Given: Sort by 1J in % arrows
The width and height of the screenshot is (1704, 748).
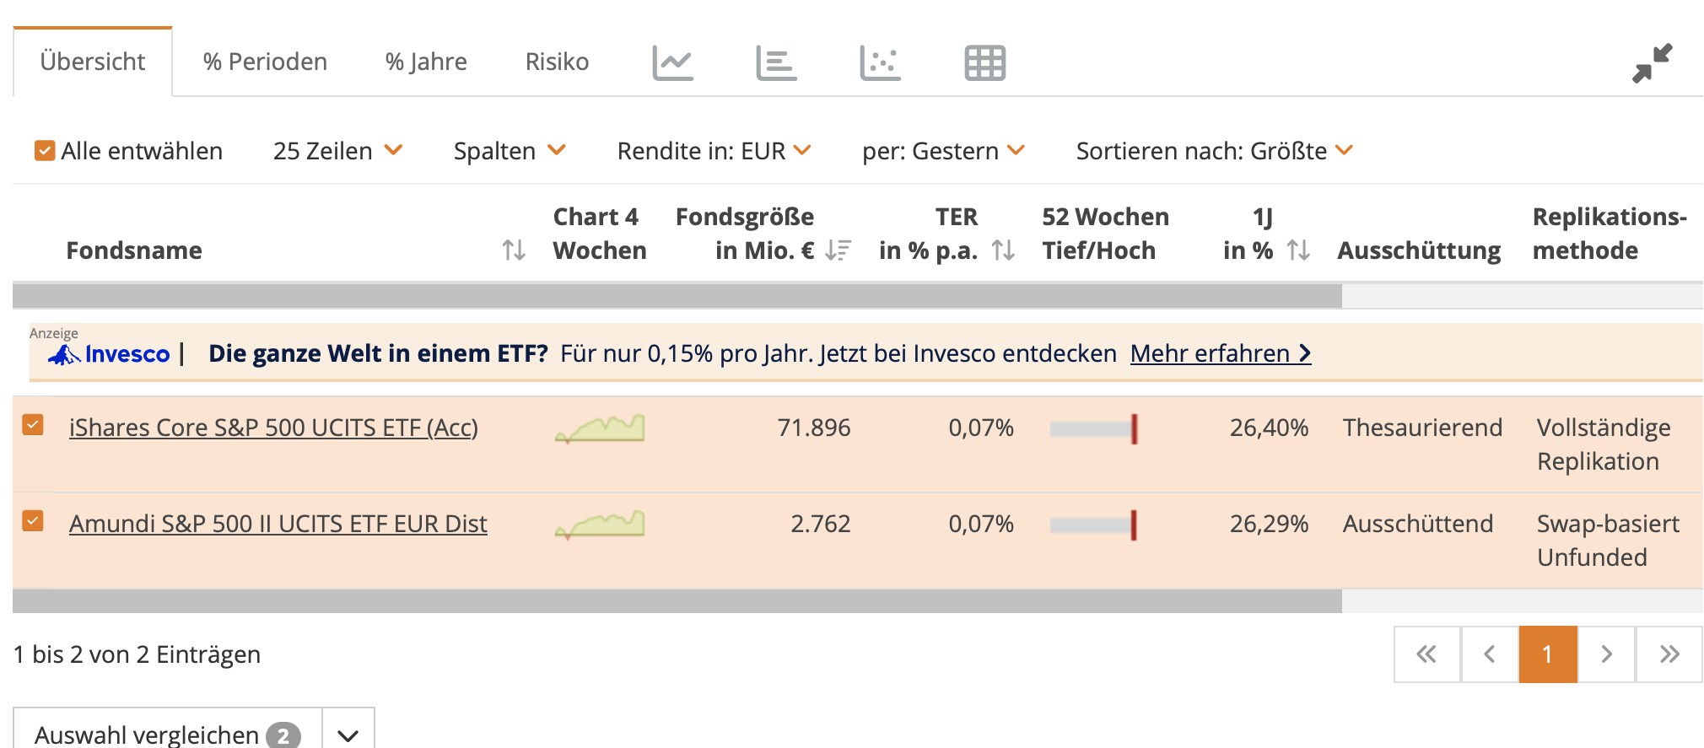Looking at the screenshot, I should pyautogui.click(x=1298, y=250).
